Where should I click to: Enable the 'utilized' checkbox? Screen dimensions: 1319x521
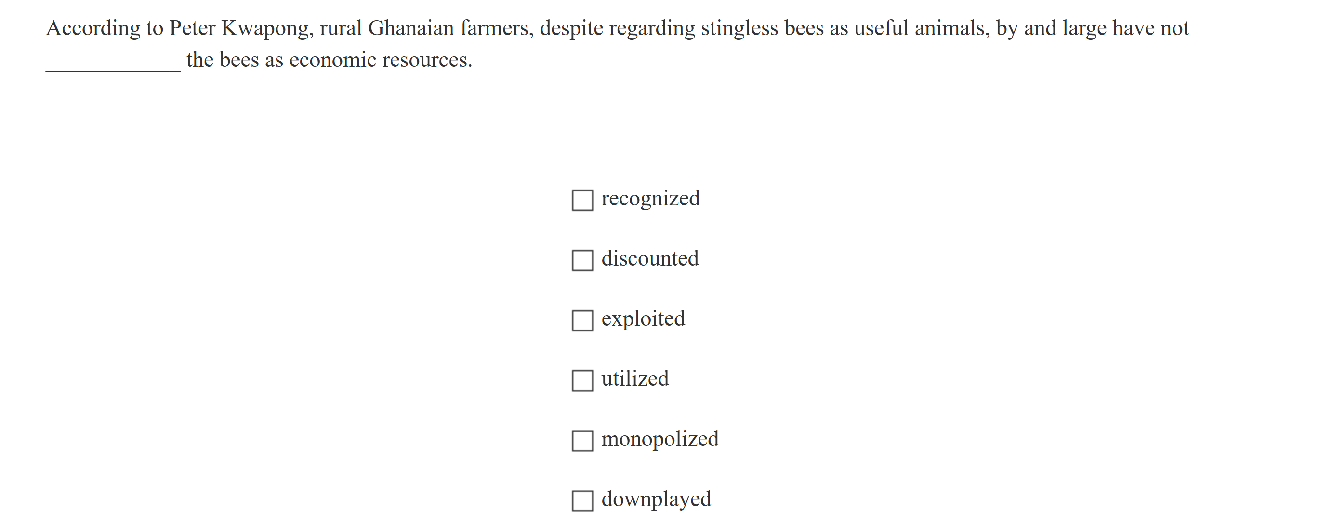tap(582, 381)
